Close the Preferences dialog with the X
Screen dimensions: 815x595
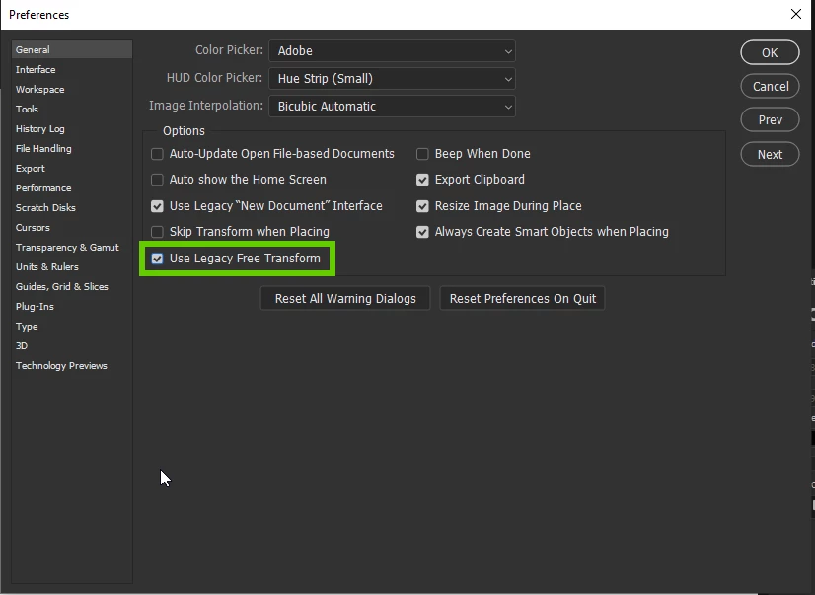point(796,14)
